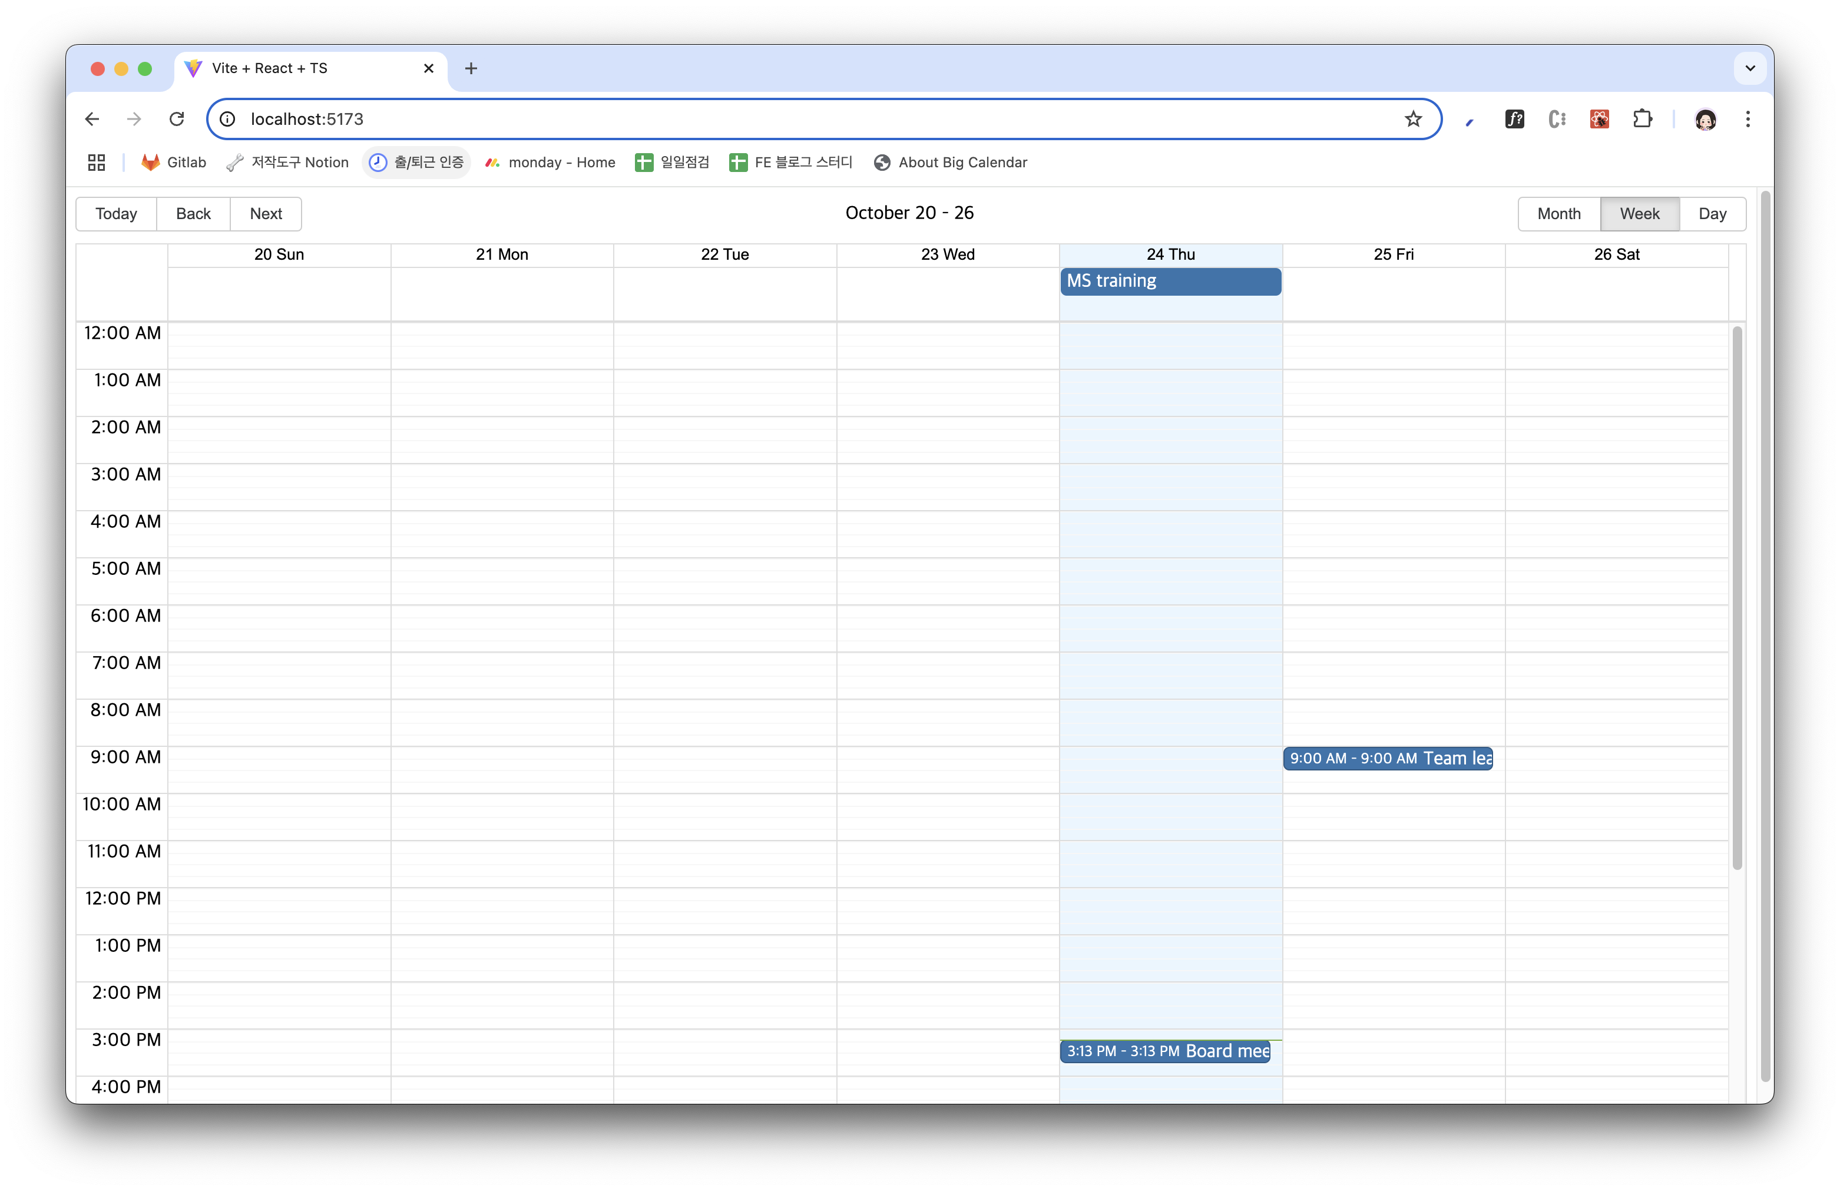The width and height of the screenshot is (1840, 1191).
Task: Expand the tab search dropdown arrow
Action: pyautogui.click(x=1750, y=69)
